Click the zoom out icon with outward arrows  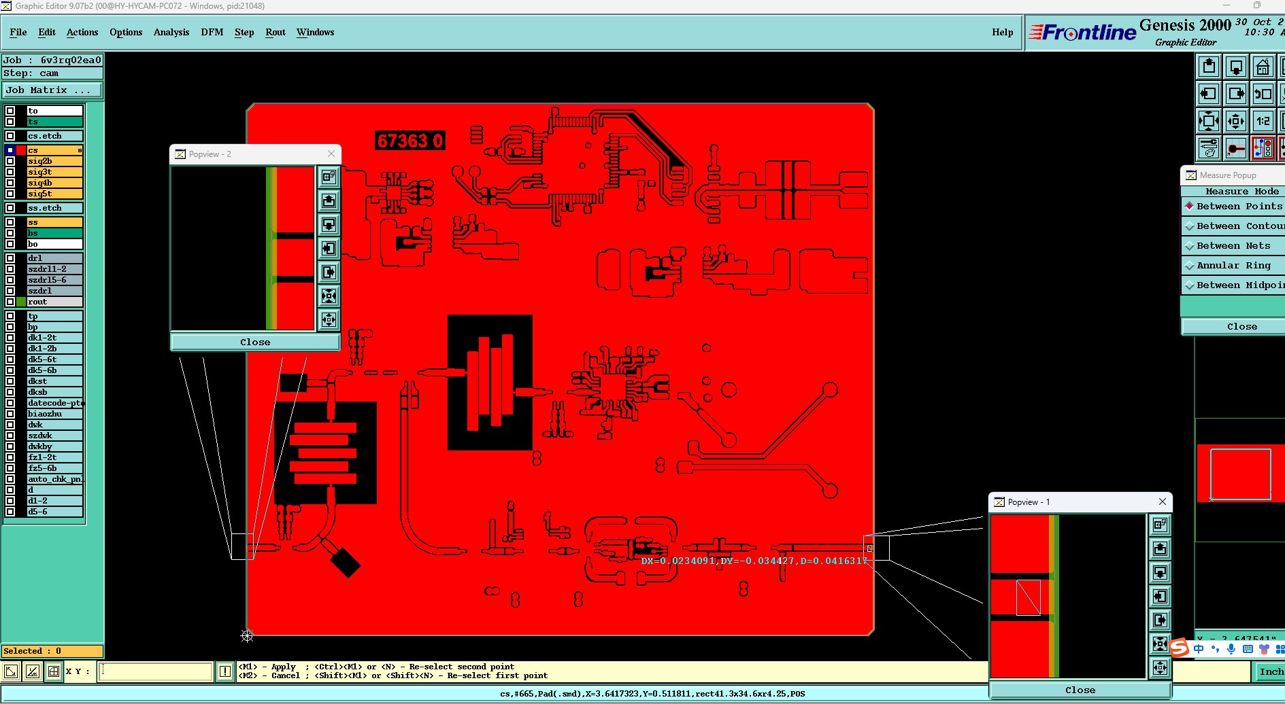tap(1236, 121)
